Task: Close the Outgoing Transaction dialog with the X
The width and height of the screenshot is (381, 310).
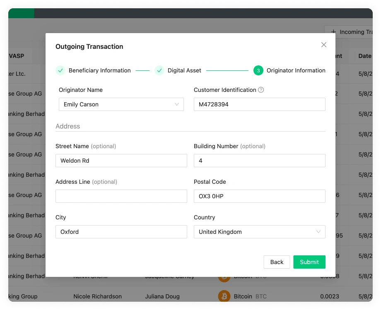Action: pyautogui.click(x=323, y=45)
